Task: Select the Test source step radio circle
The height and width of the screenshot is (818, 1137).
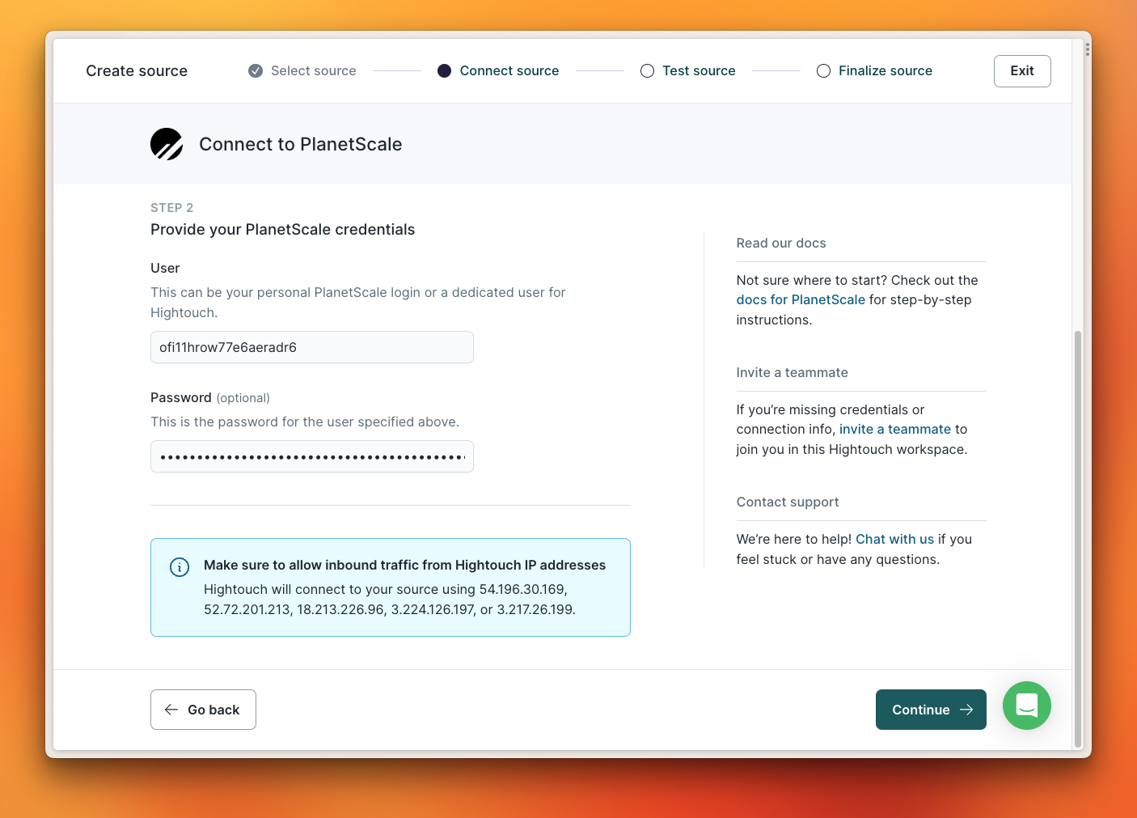Action: click(x=647, y=70)
